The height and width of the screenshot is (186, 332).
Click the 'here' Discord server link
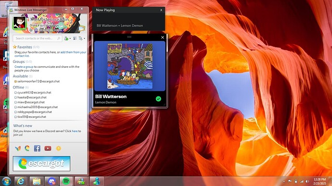point(75,131)
